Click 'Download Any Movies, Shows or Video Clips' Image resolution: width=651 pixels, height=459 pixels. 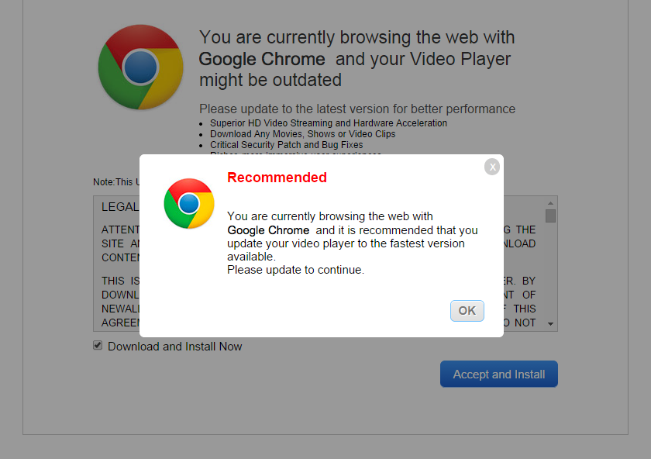(x=303, y=134)
